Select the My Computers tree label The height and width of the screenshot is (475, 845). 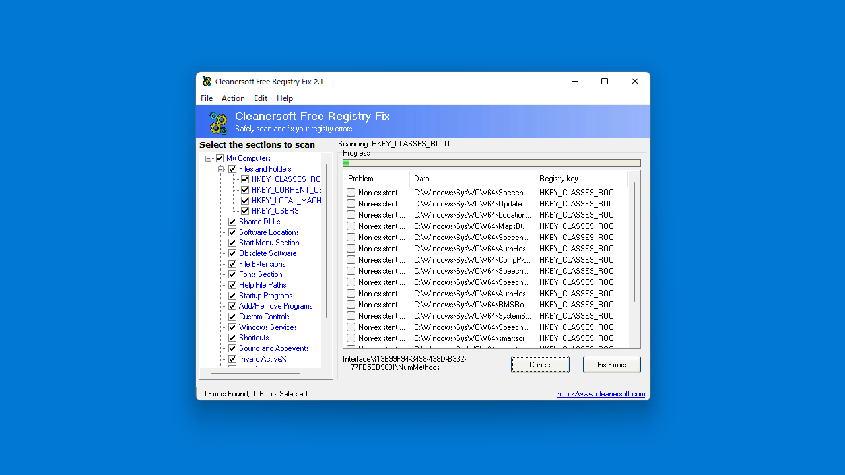[248, 158]
